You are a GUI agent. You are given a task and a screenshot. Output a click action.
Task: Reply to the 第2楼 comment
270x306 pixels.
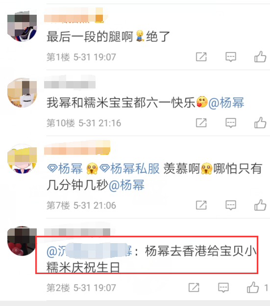[x=223, y=288]
